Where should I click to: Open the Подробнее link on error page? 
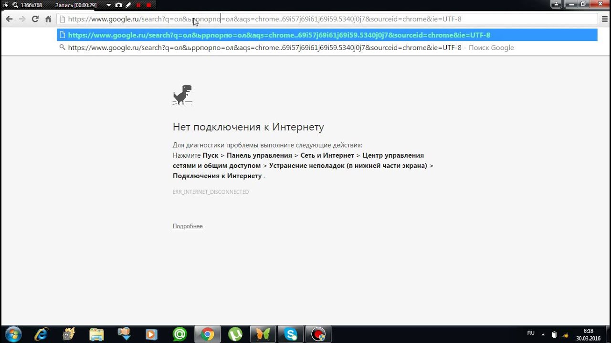[x=188, y=226]
